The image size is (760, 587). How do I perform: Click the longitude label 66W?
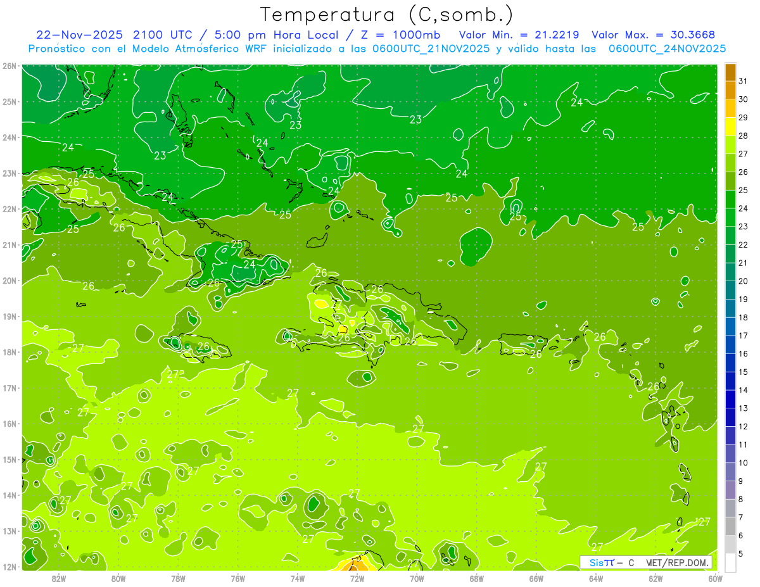point(536,578)
